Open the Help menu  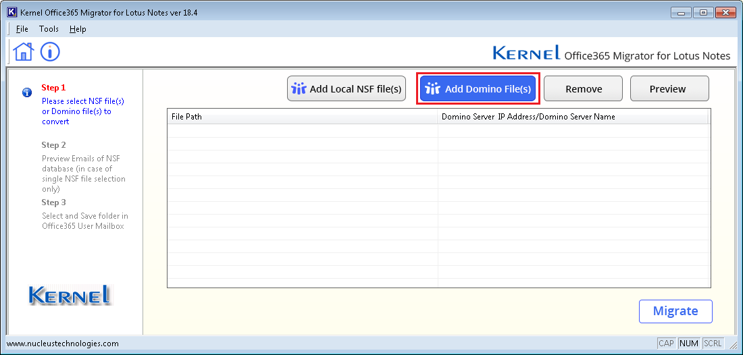coord(78,29)
